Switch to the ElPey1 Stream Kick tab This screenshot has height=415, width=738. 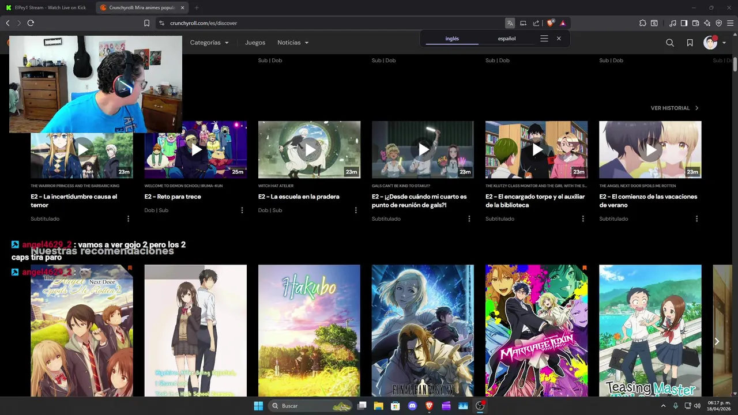click(x=46, y=7)
